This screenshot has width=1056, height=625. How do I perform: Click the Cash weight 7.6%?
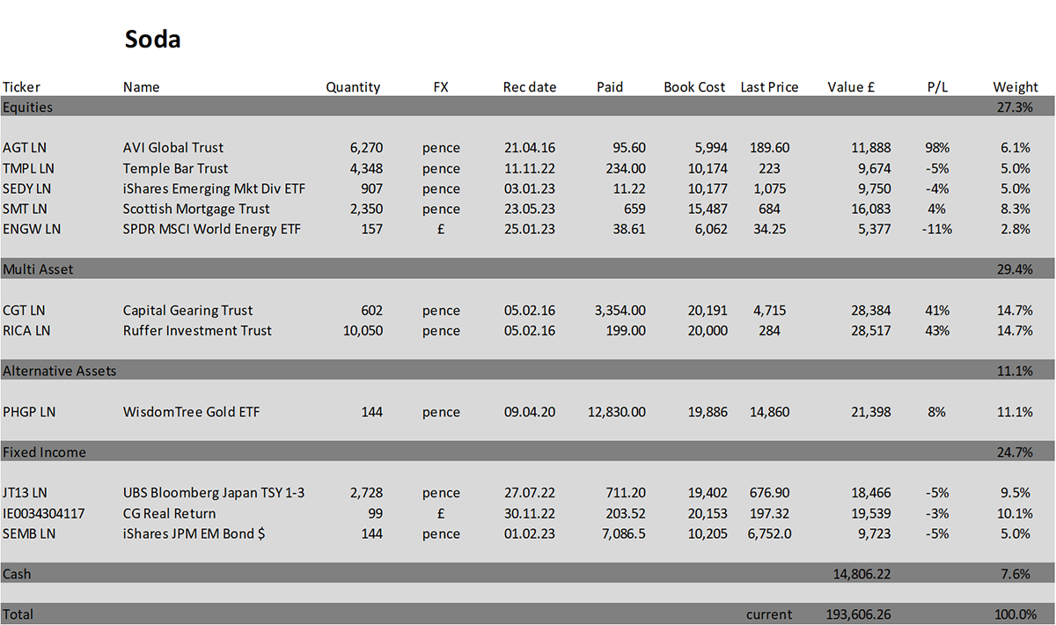(x=1017, y=574)
